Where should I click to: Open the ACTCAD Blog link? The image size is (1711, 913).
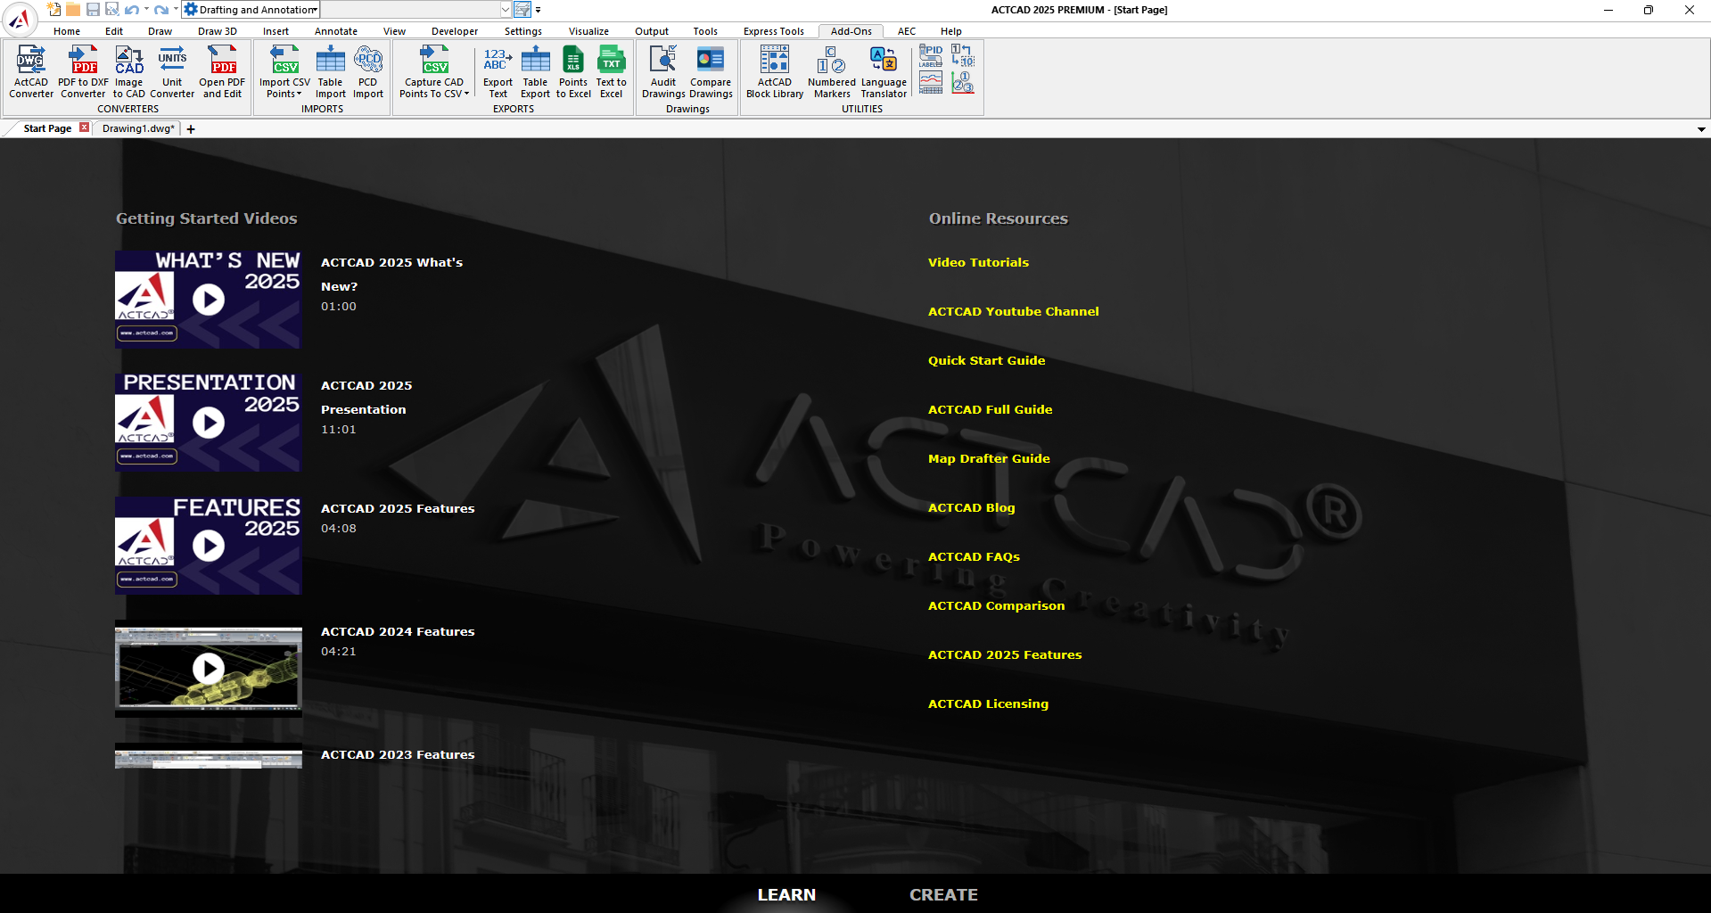[972, 507]
